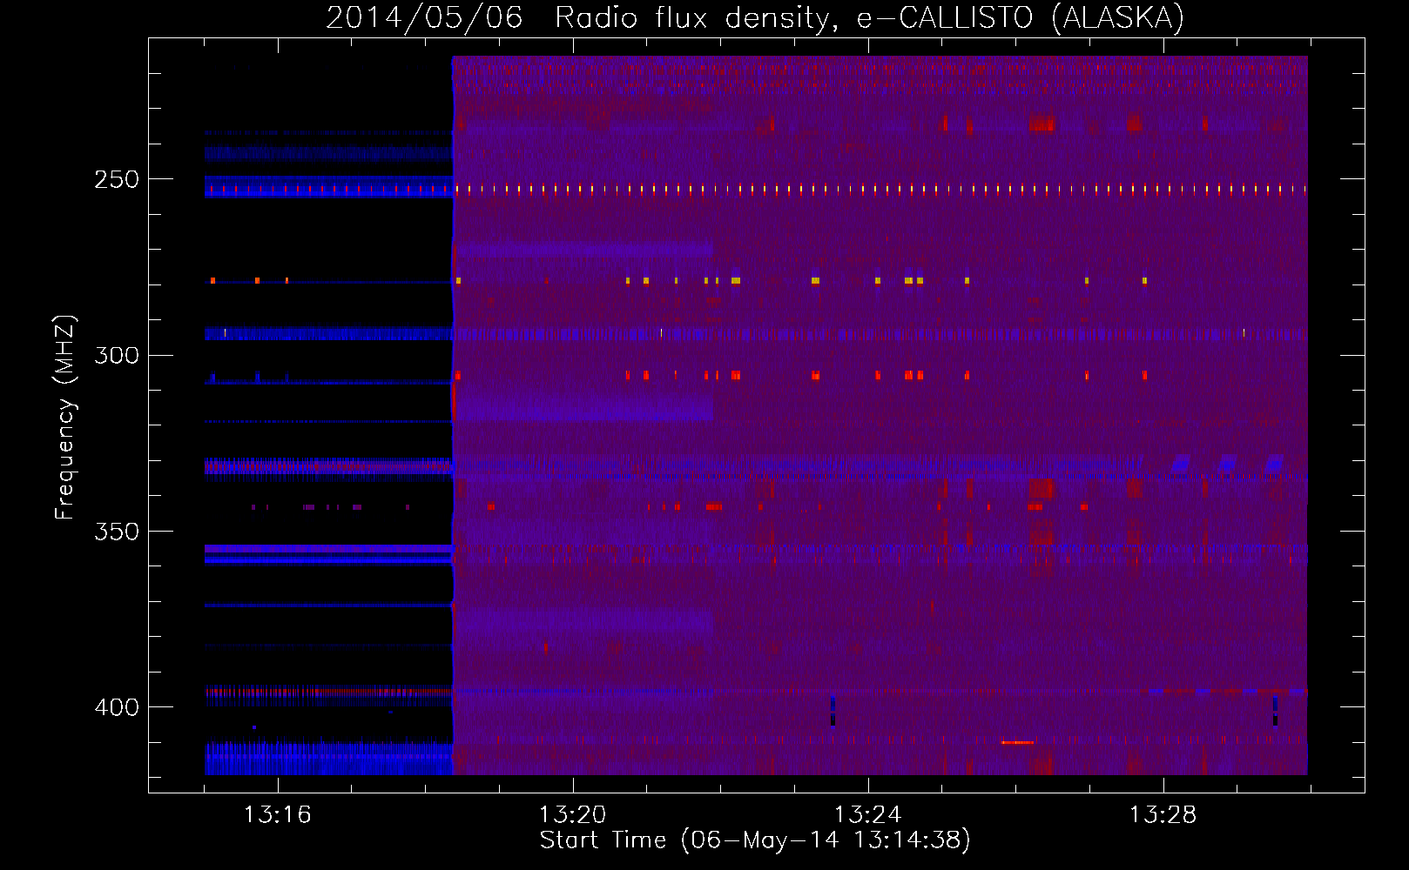The width and height of the screenshot is (1409, 870).
Task: Select the 300 frequency tick label
Action: (x=117, y=355)
